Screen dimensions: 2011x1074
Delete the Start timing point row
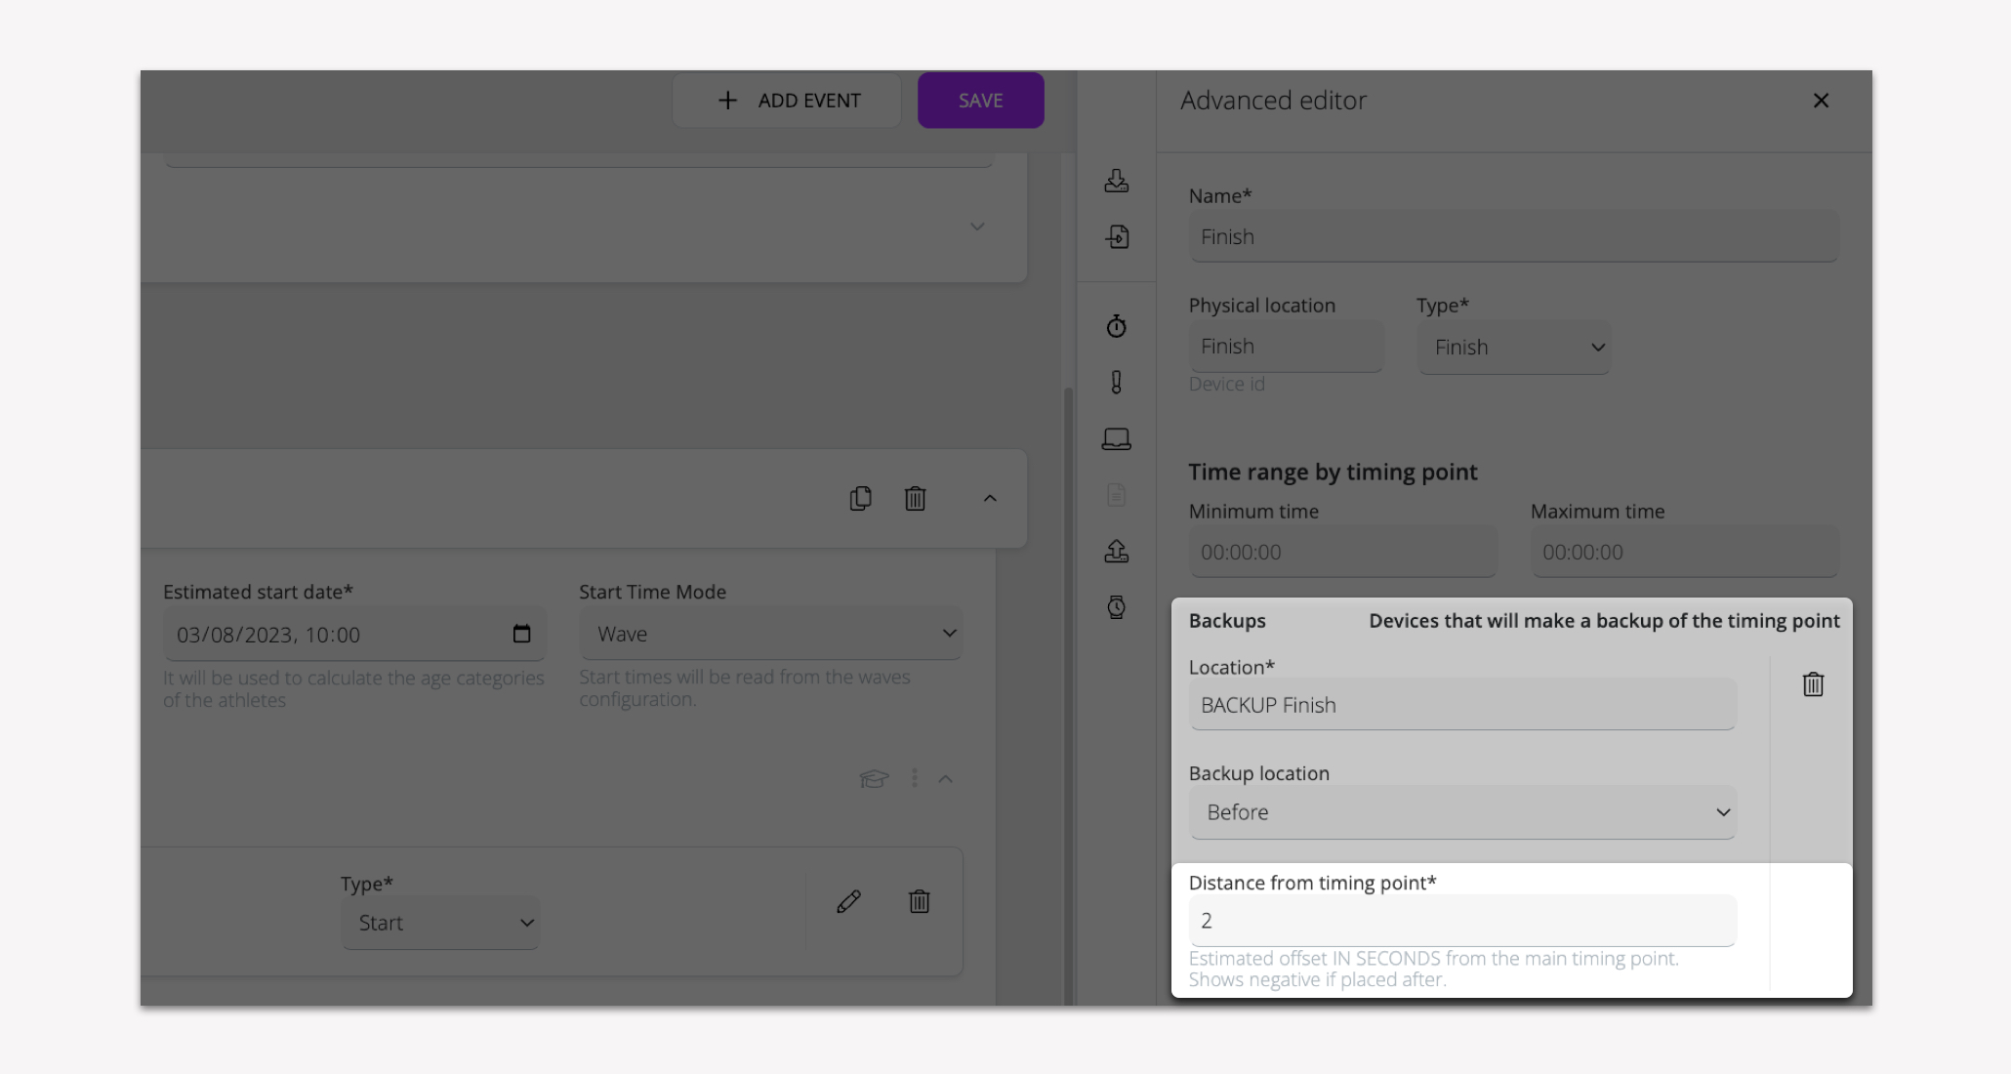point(919,901)
